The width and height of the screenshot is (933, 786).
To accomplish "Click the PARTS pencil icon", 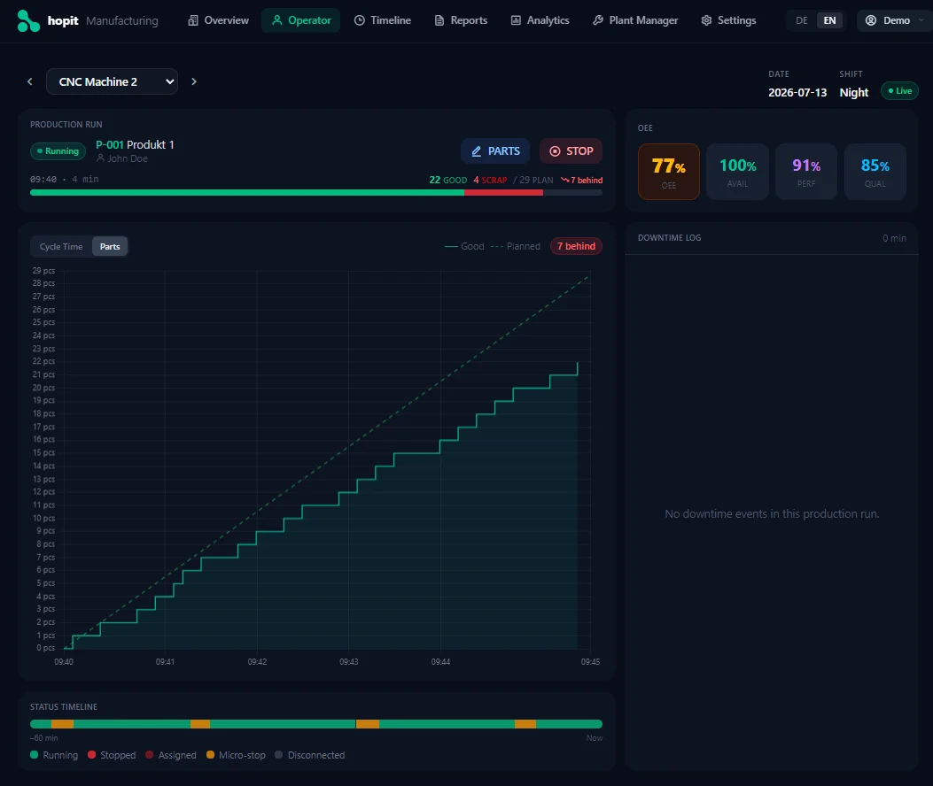I will 477,151.
